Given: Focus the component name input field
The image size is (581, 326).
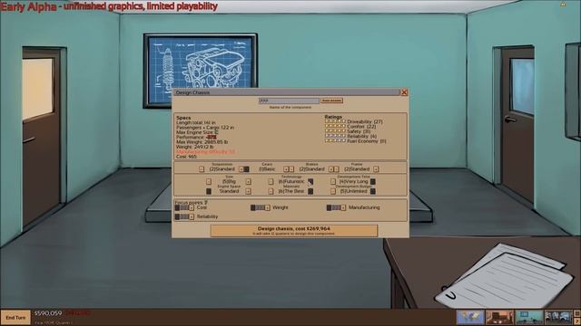Looking at the screenshot, I should click(289, 101).
